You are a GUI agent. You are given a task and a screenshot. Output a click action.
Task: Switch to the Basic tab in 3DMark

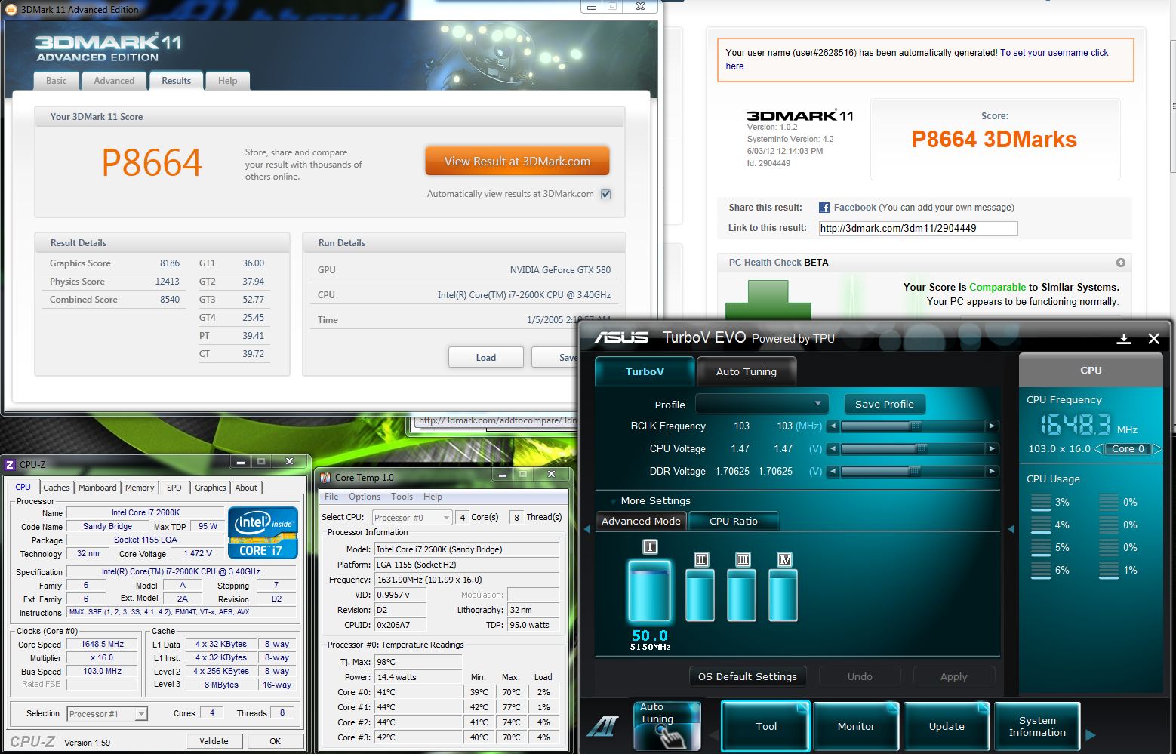tap(57, 81)
